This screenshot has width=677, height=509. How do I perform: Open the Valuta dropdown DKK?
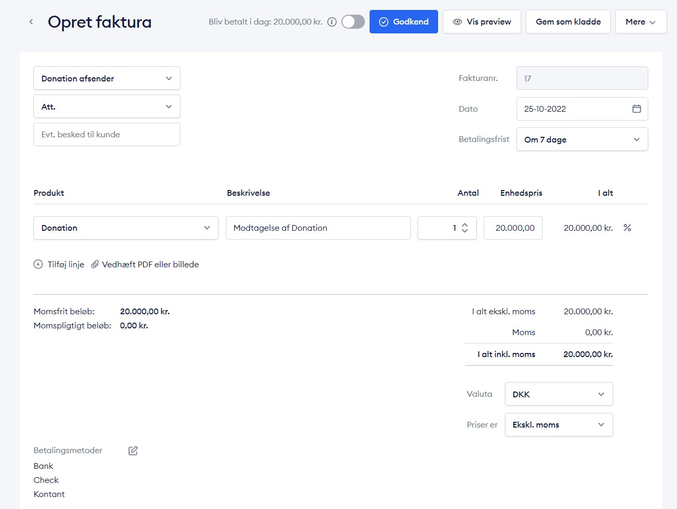click(x=559, y=394)
